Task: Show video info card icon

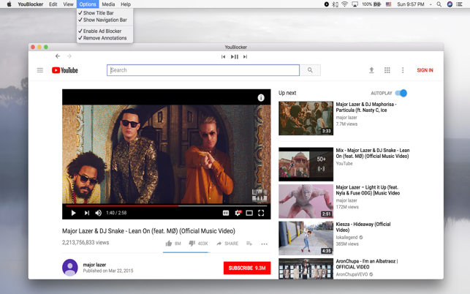Action: [x=261, y=98]
